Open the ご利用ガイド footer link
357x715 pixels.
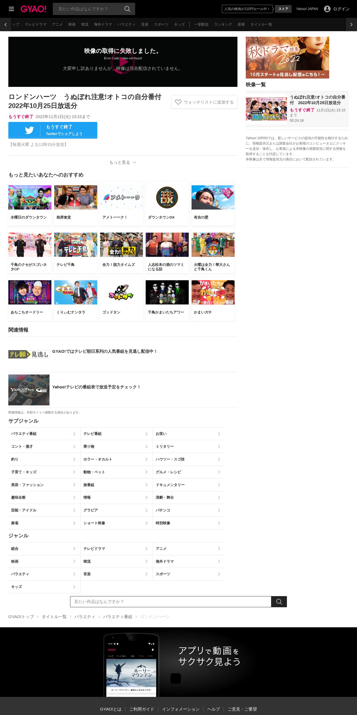point(142,709)
